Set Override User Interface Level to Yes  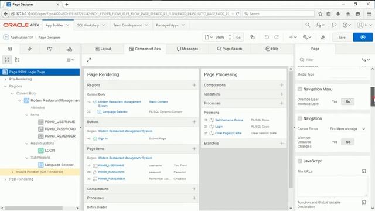(335, 101)
